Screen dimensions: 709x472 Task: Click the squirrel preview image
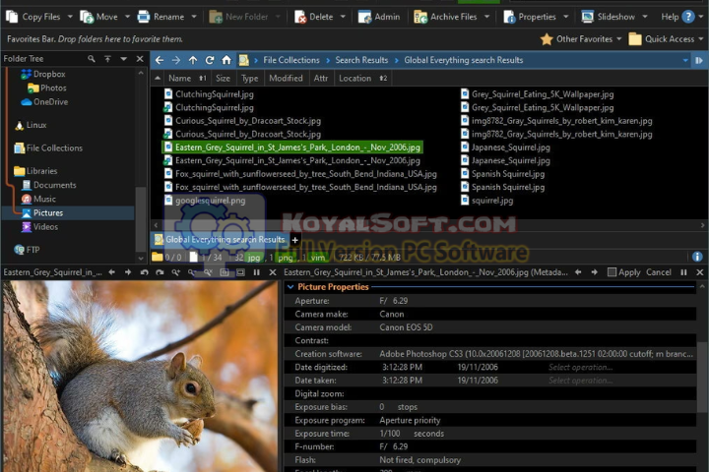[x=140, y=376]
